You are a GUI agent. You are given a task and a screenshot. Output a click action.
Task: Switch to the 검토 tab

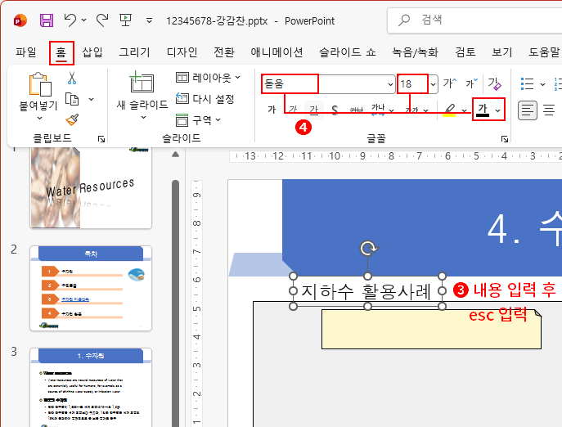pos(465,52)
